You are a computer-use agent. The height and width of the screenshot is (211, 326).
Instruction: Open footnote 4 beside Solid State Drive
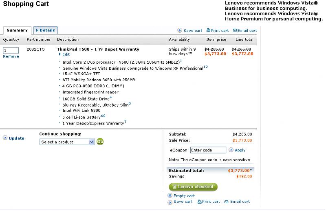[x=110, y=98]
